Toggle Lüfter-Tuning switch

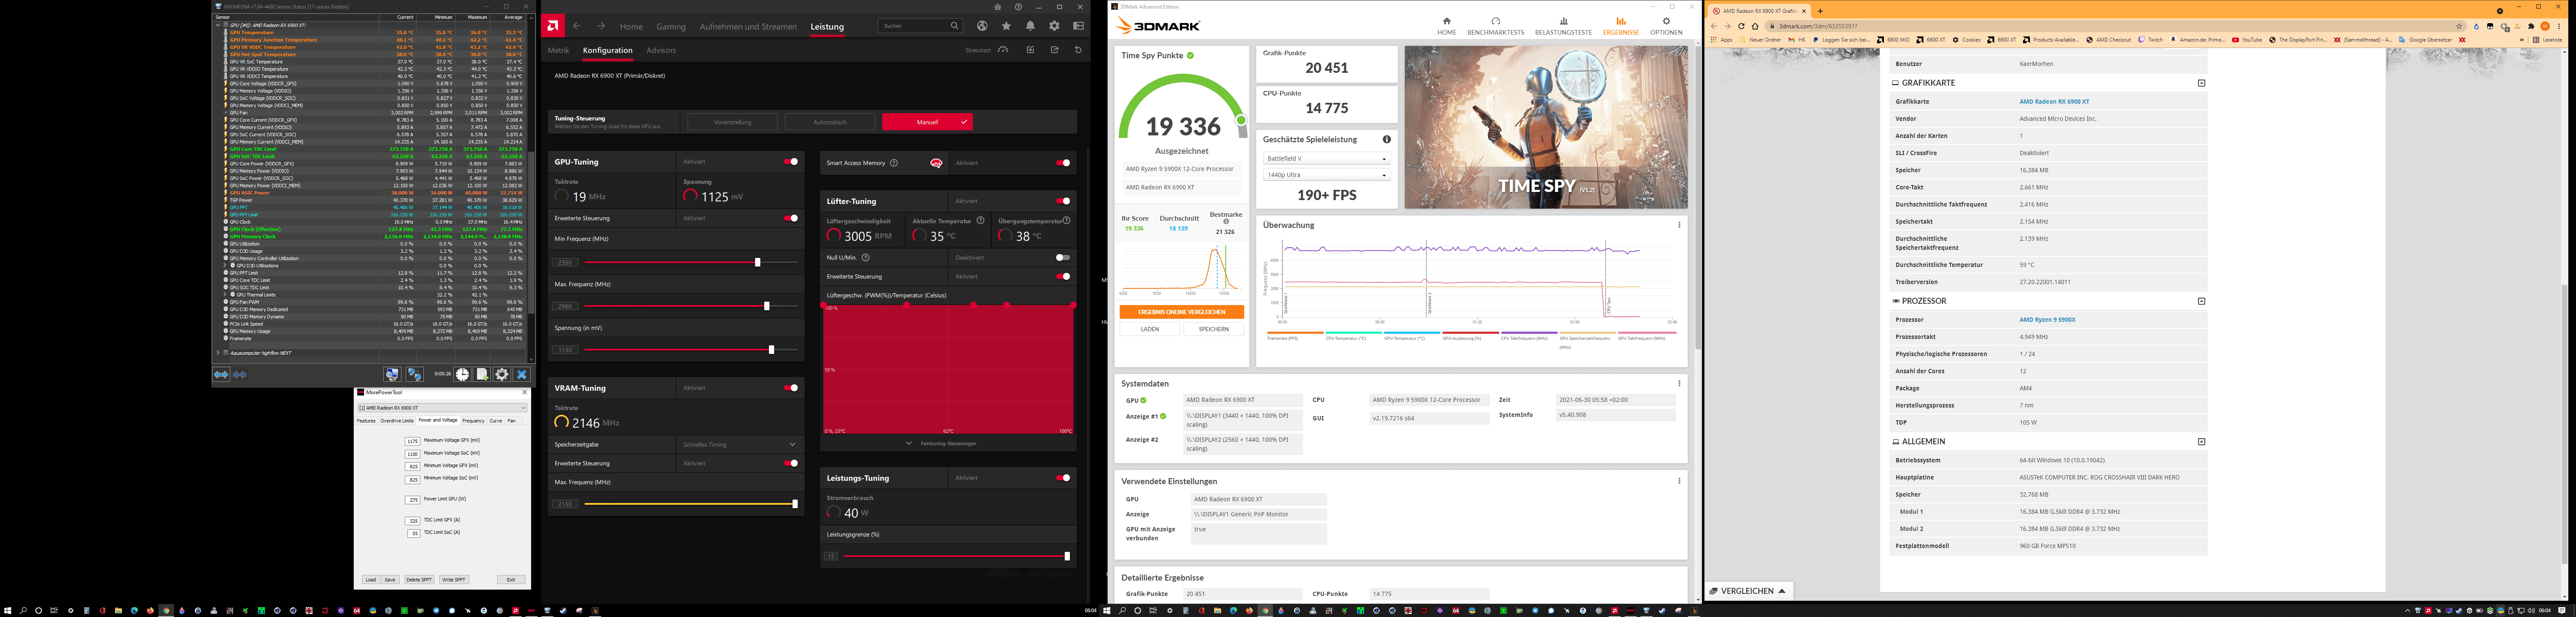coord(1063,201)
